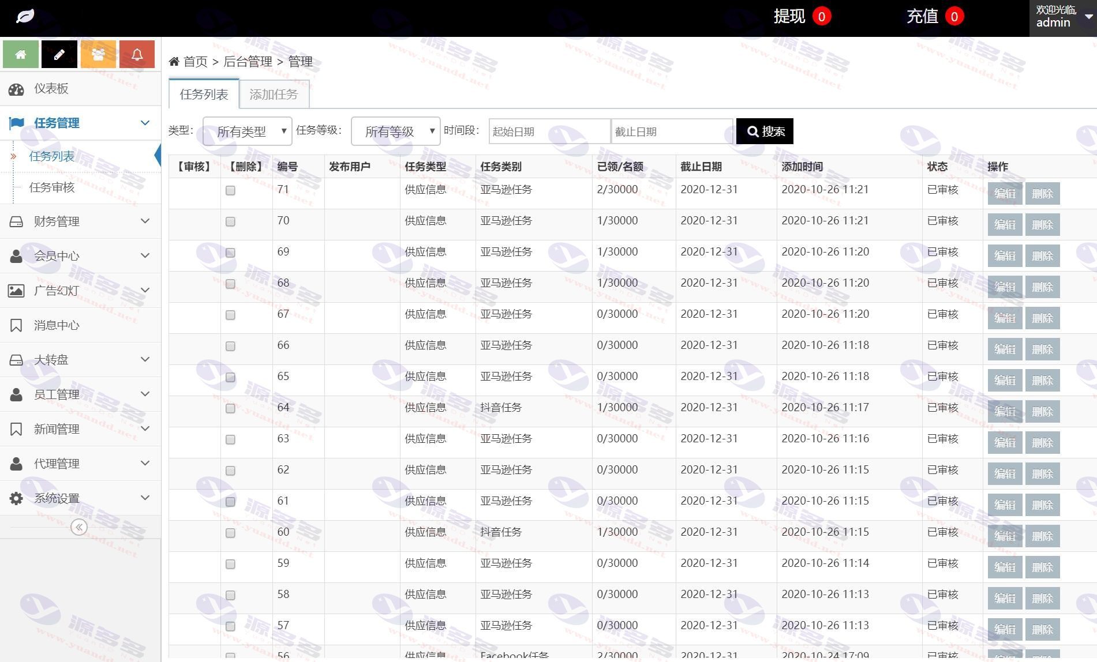1097x662 pixels.
Task: Click the home icon in breadcrumb
Action: 174,61
